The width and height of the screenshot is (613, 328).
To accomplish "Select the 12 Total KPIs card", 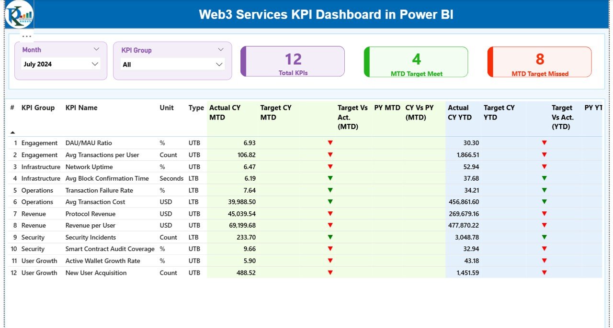I will pos(293,61).
